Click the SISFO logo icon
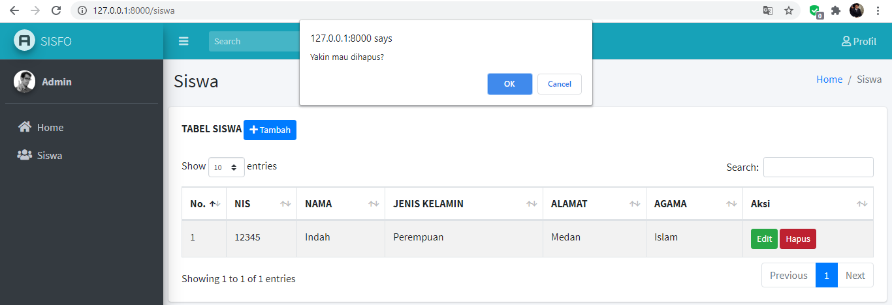This screenshot has width=892, height=305. (25, 41)
